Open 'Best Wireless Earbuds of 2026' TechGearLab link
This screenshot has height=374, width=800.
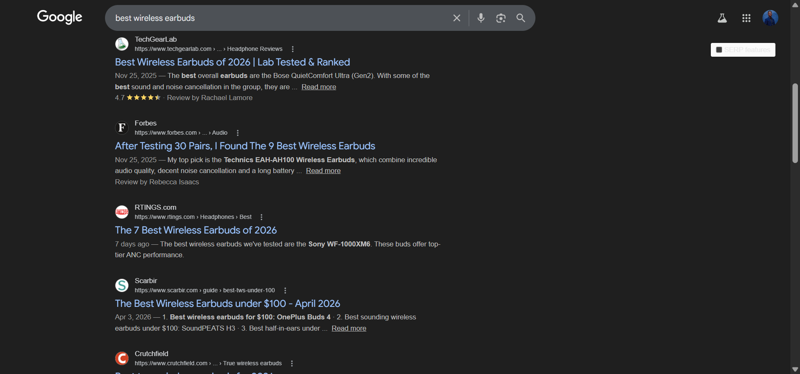coord(232,62)
